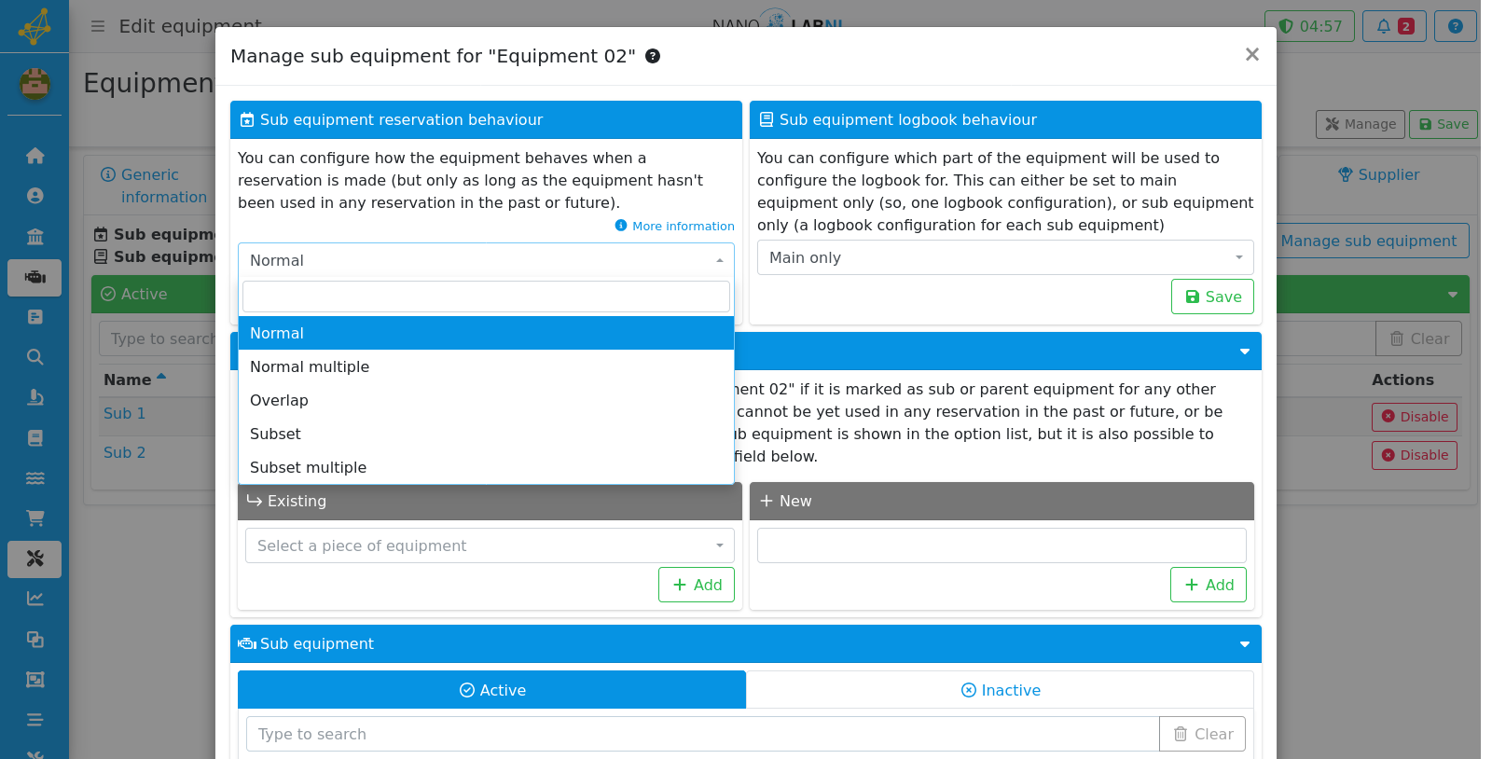The width and height of the screenshot is (1492, 759).
Task: Save the logbook behaviour setting
Action: click(1212, 297)
